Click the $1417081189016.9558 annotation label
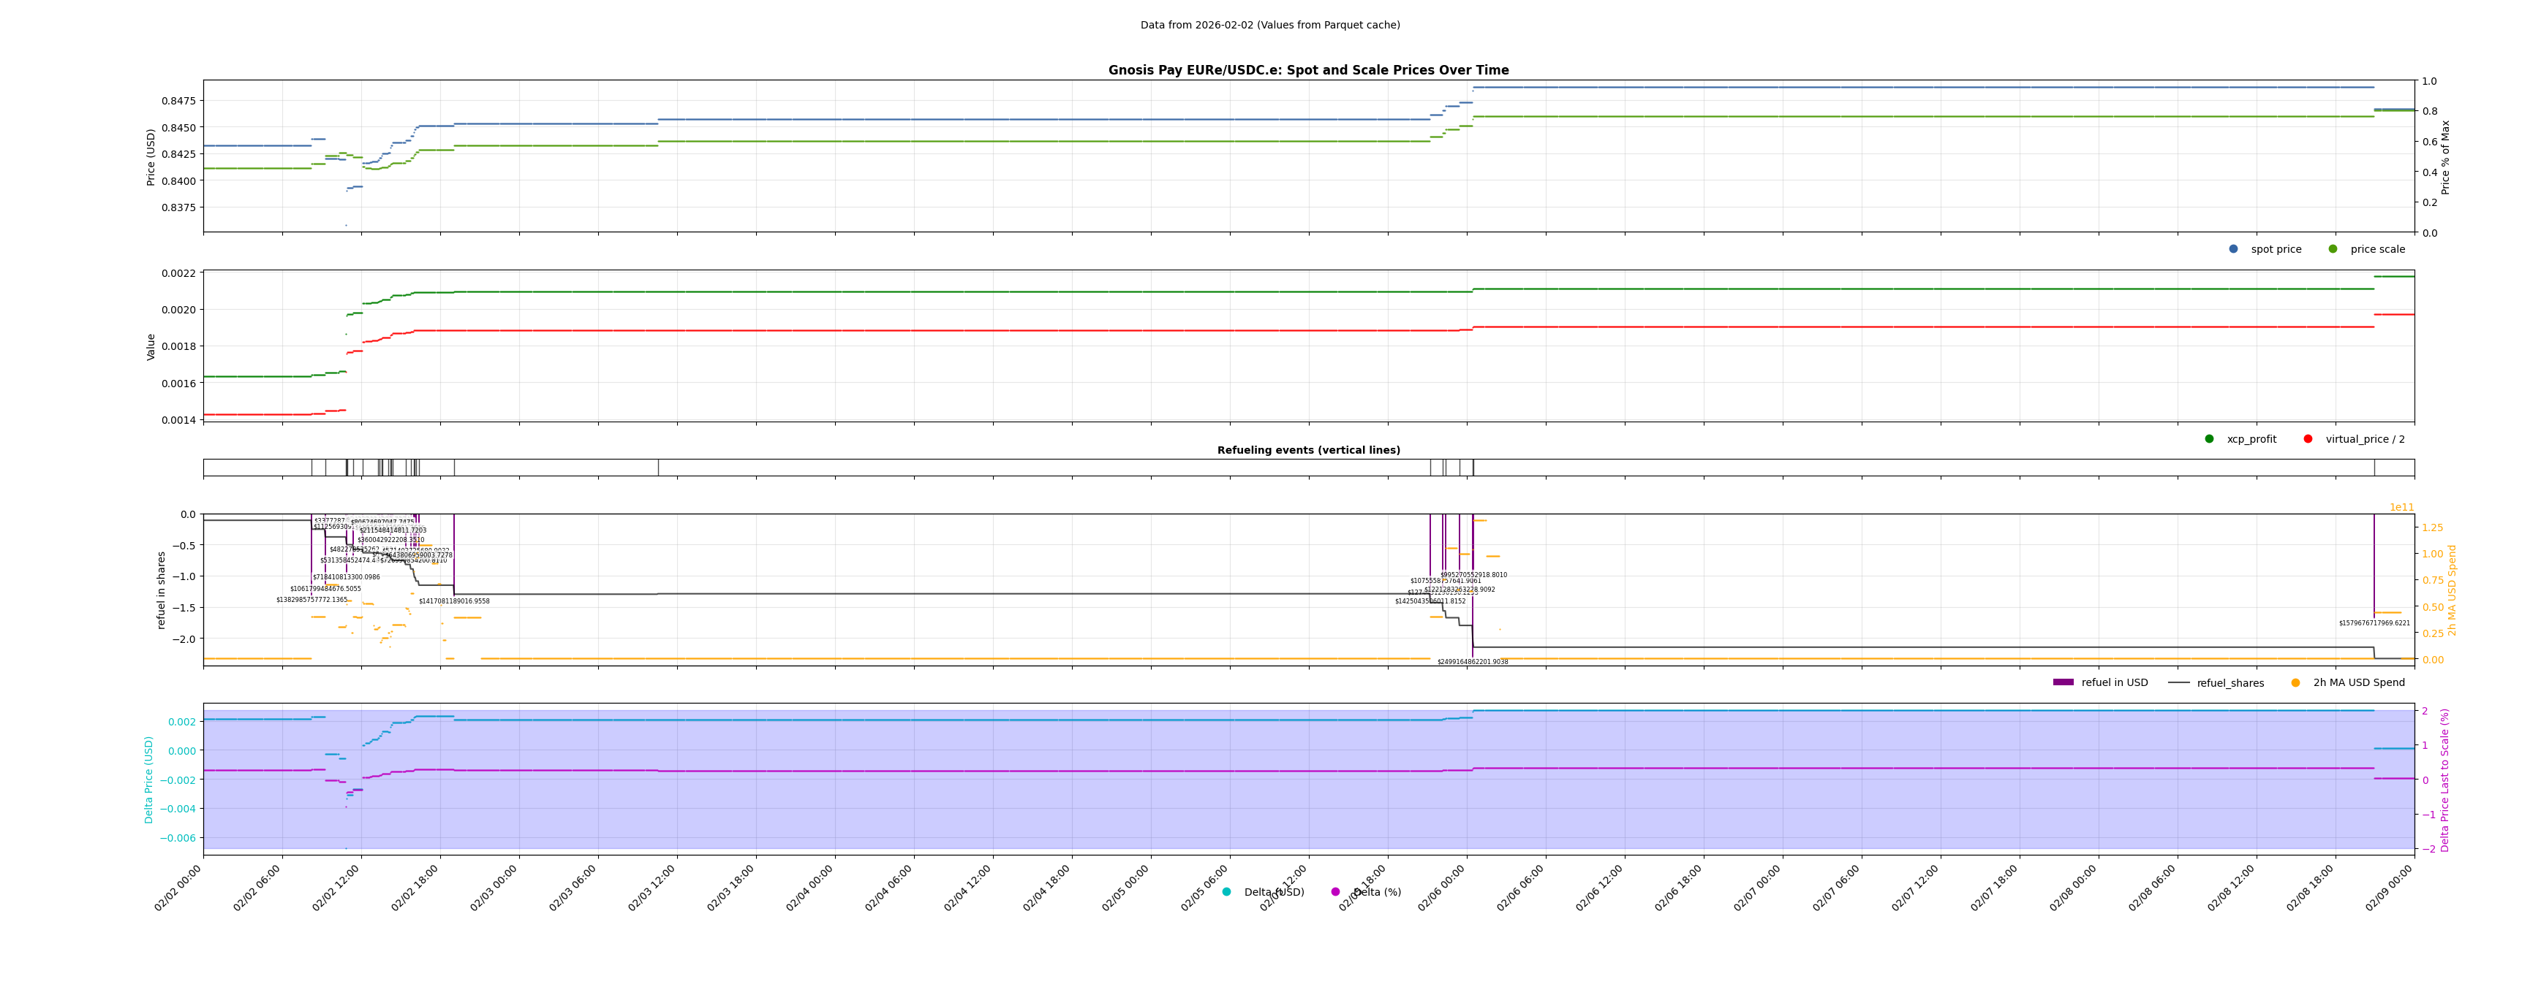Image resolution: width=2541 pixels, height=1006 pixels. pyautogui.click(x=454, y=601)
